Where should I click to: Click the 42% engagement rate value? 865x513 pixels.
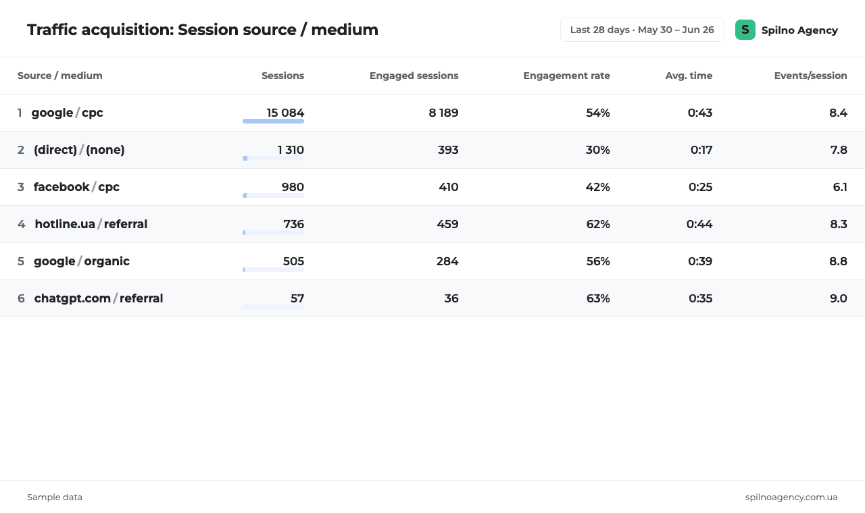[x=598, y=187]
